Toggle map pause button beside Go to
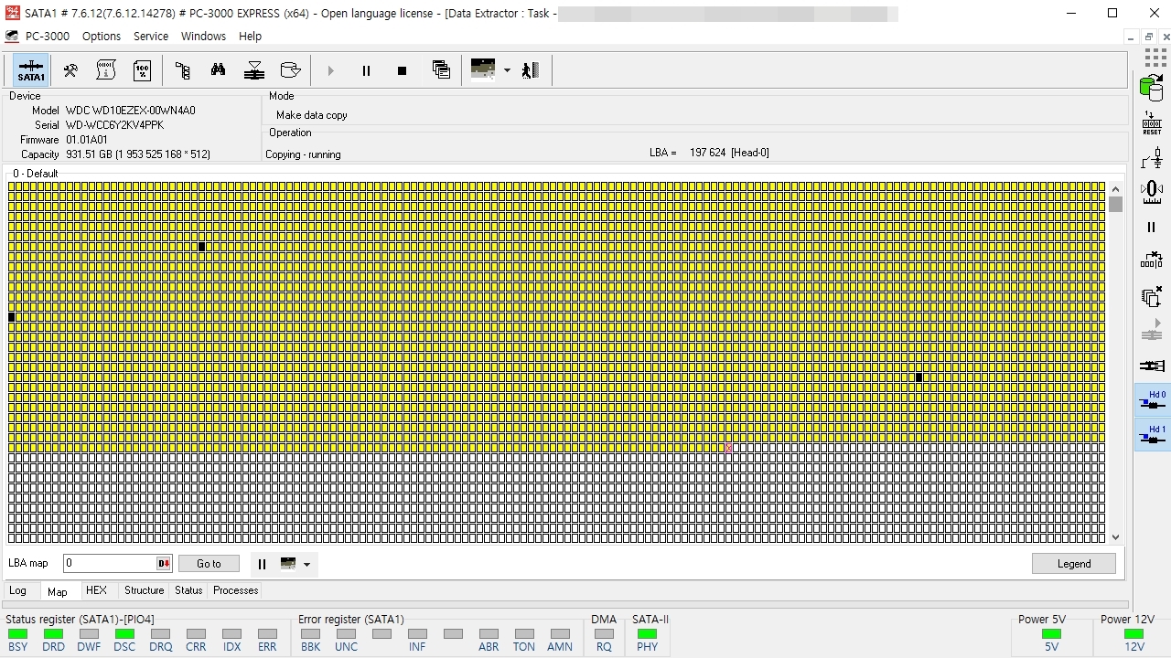This screenshot has height=658, width=1171. (262, 564)
